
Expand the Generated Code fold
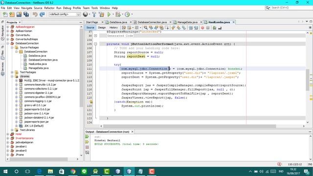[x=96, y=36]
